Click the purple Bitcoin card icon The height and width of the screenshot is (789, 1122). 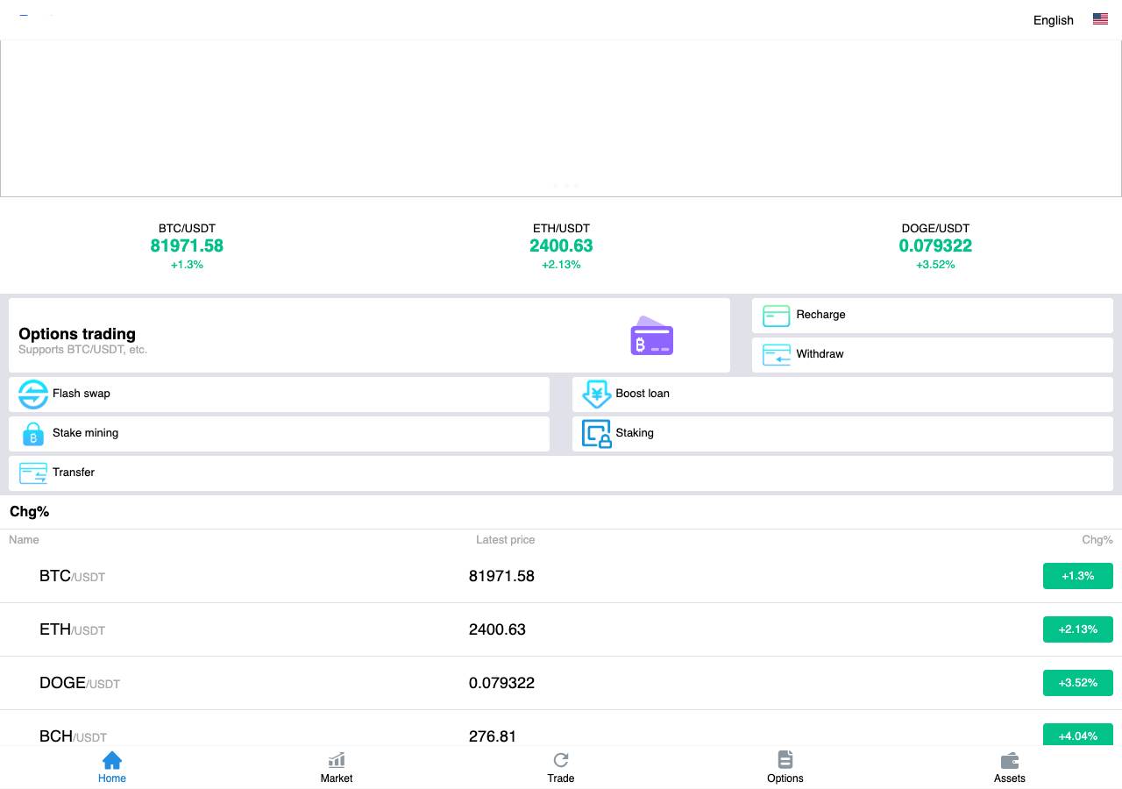pos(652,336)
